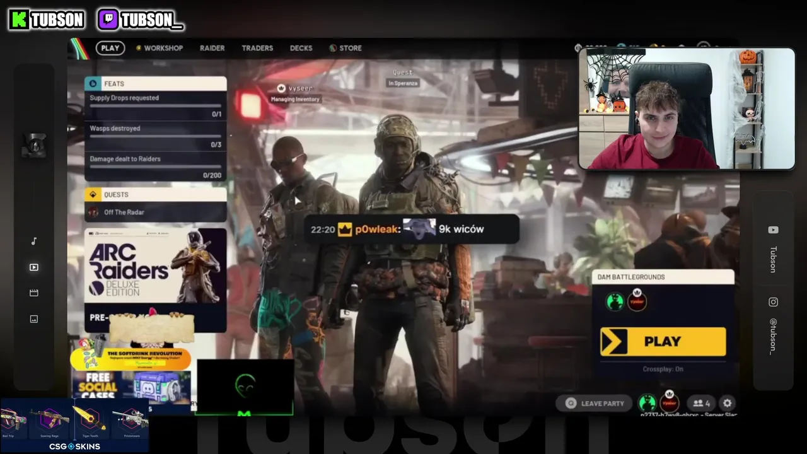Click Damage dealt to Raiders progress bar

click(155, 166)
